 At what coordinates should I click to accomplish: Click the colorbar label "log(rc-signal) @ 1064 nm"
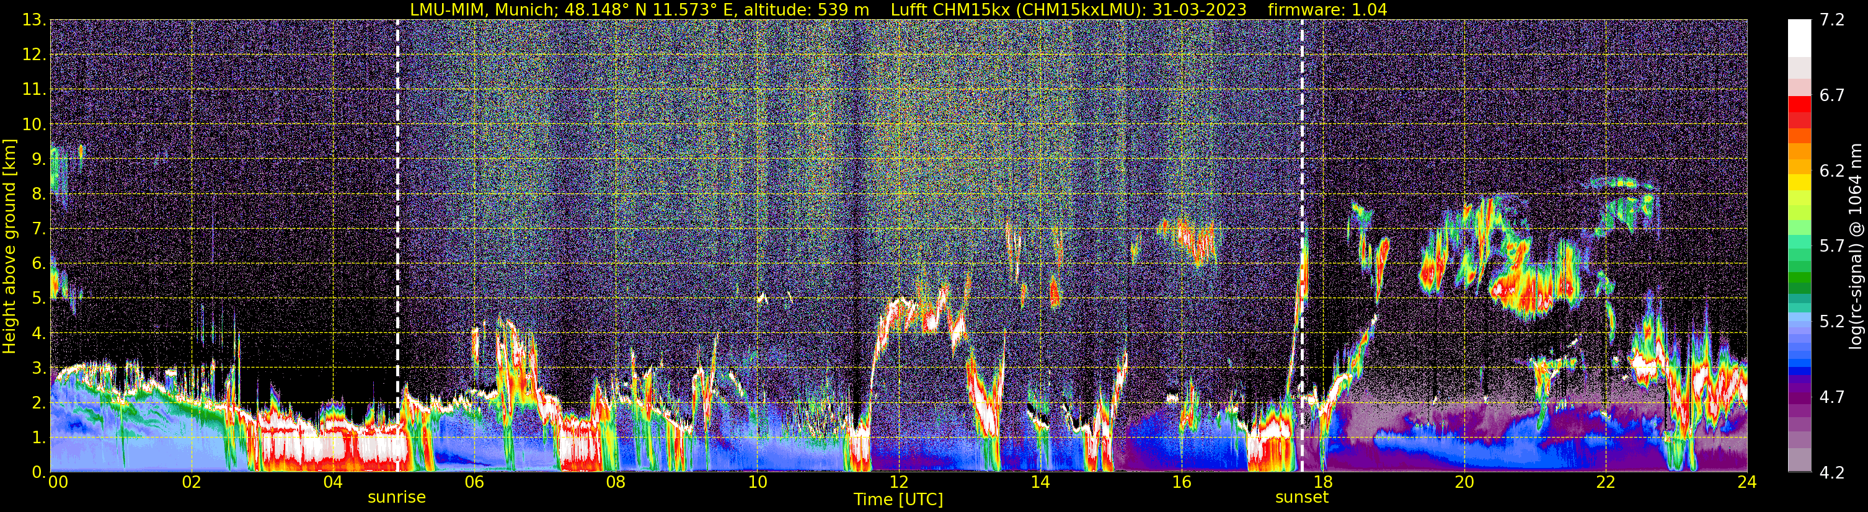point(1857,246)
